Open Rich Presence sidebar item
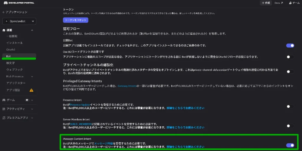 click(x=15, y=76)
